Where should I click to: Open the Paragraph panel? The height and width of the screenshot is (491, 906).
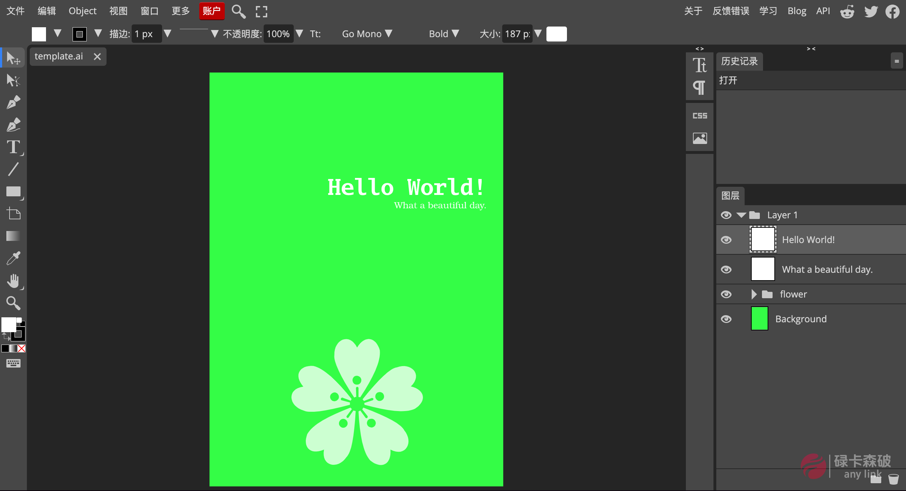point(700,87)
